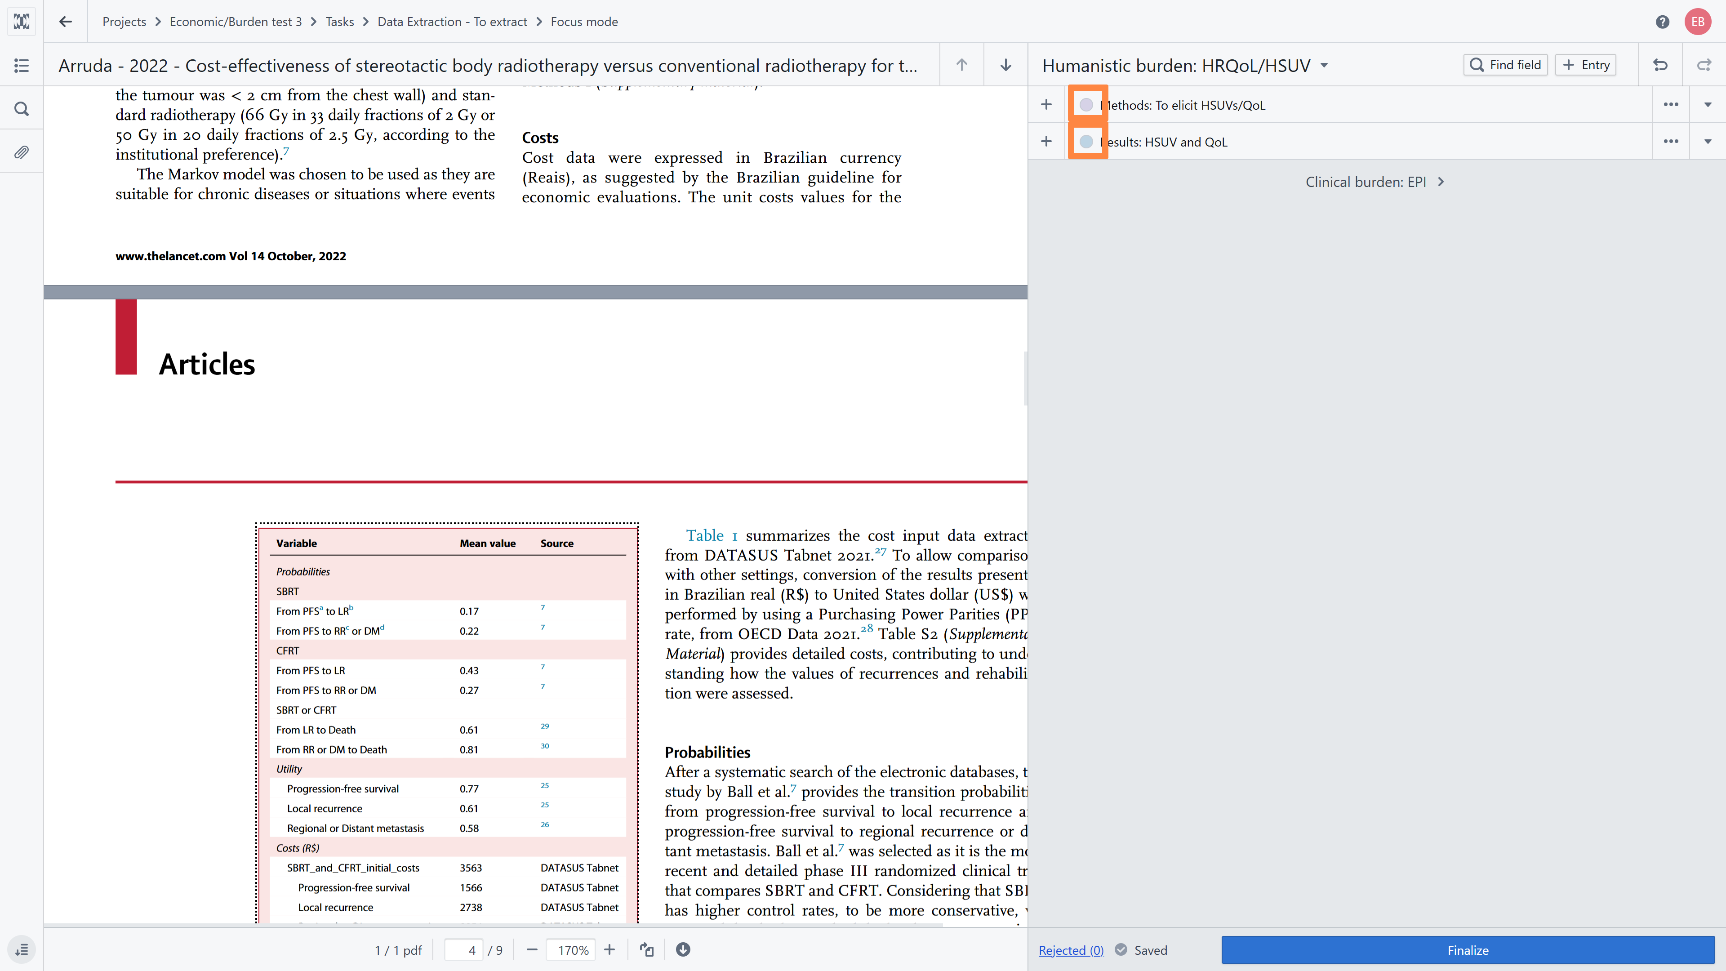Toggle status circle for Methods field
This screenshot has height=971, width=1726.
[1086, 105]
